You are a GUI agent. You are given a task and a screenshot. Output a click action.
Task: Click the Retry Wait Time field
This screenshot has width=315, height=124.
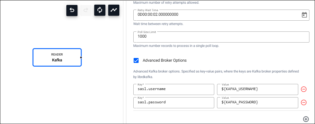(x=217, y=15)
